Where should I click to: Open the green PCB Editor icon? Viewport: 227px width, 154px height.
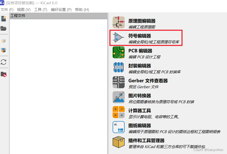119,52
